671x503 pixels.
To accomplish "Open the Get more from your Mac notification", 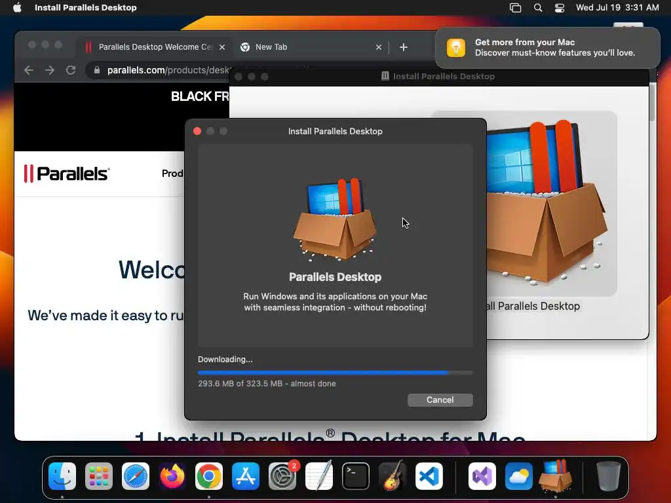I will click(547, 47).
